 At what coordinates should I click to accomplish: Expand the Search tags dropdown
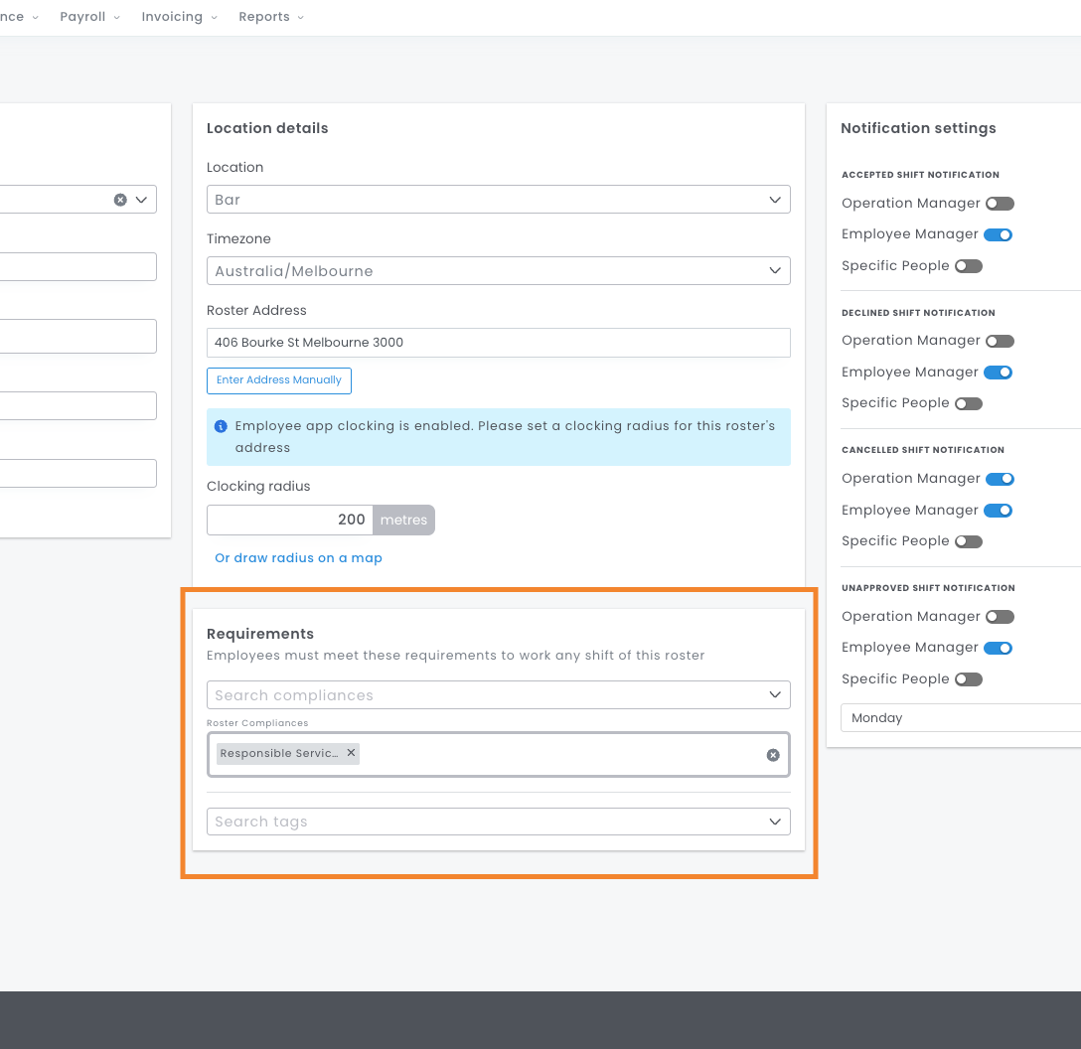click(x=498, y=822)
